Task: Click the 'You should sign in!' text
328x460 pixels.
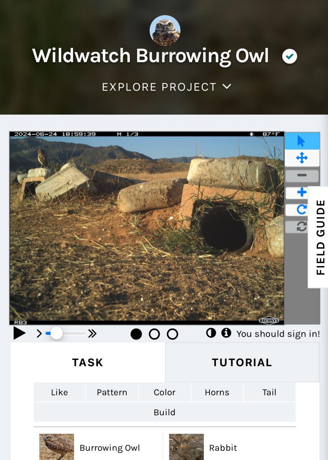Action: point(278,334)
